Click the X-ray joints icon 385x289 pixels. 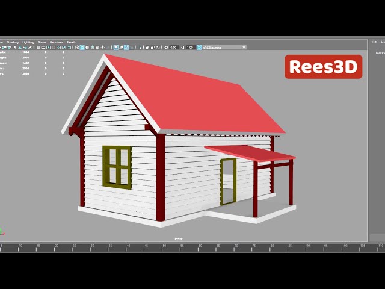[158, 47]
